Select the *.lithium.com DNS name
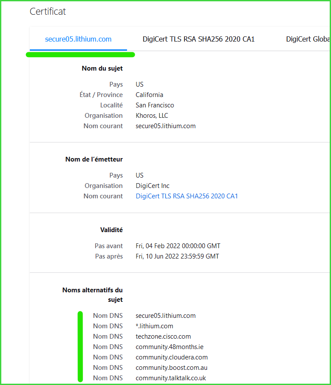331x385 pixels. click(154, 326)
